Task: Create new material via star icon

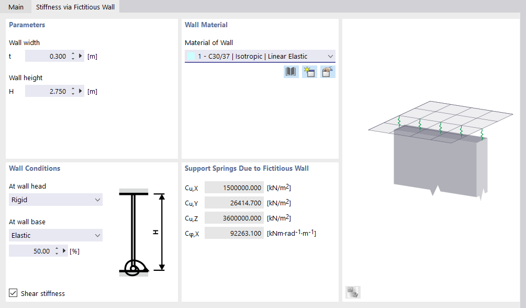Action: click(x=309, y=72)
